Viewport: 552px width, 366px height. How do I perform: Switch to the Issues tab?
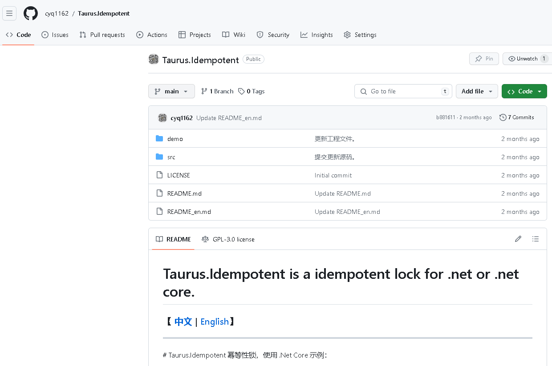point(55,35)
